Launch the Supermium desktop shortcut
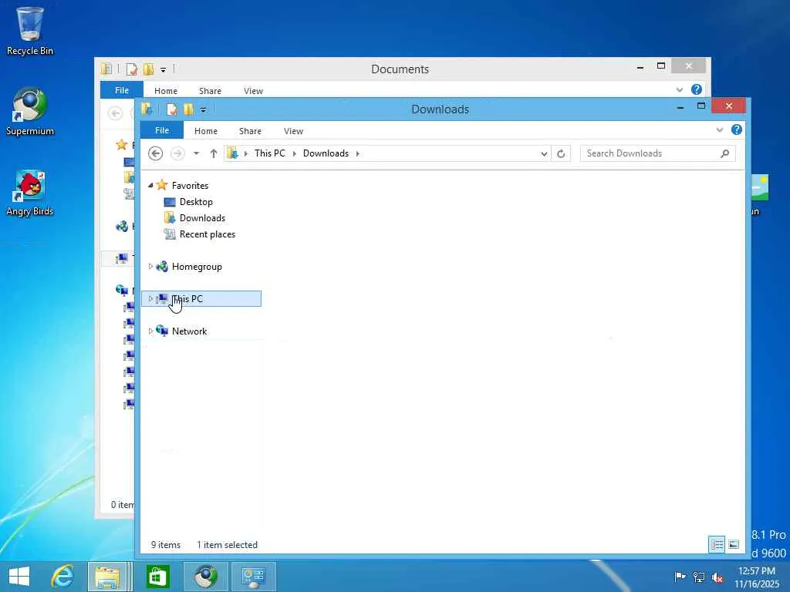The width and height of the screenshot is (790, 592). [x=30, y=111]
